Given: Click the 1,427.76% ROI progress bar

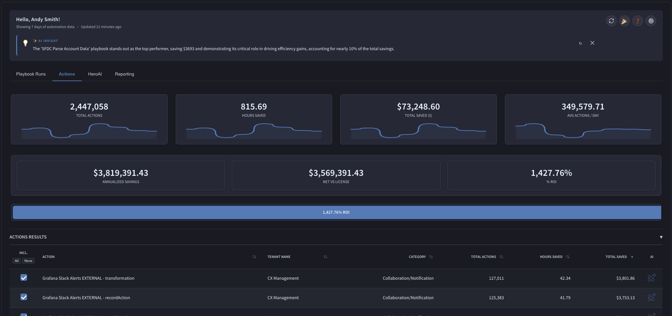Looking at the screenshot, I should (x=336, y=212).
